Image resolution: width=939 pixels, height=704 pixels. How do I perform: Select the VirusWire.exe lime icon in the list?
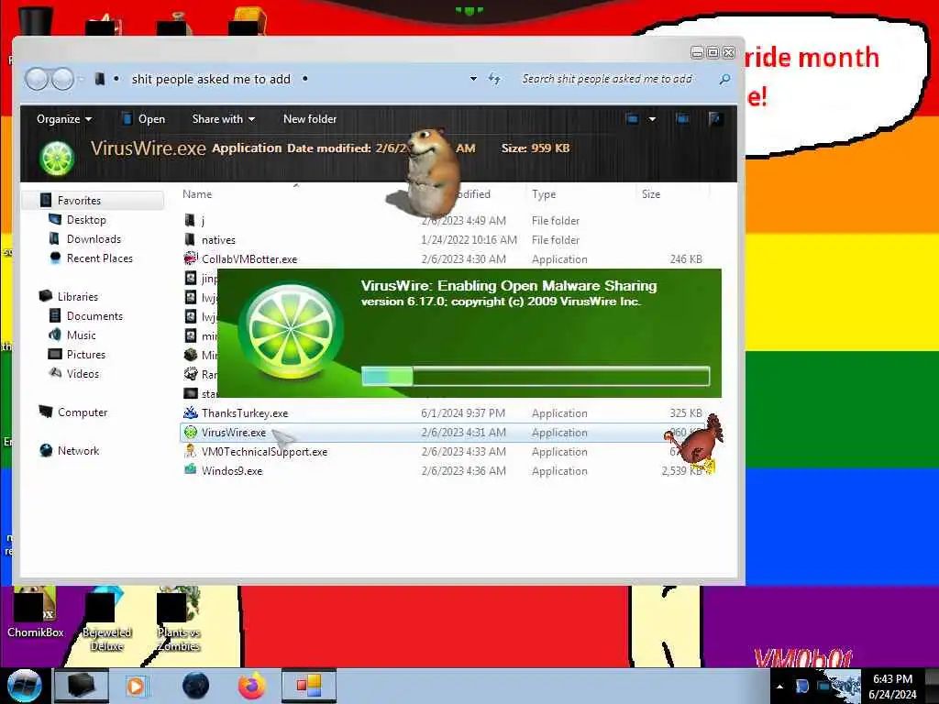191,432
